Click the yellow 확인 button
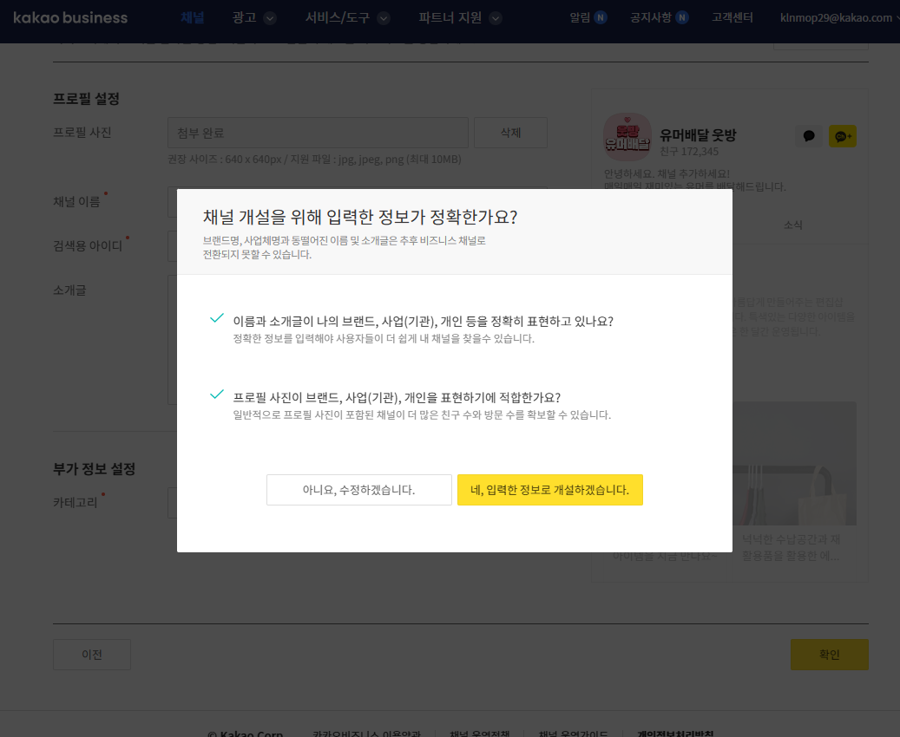The image size is (900, 737). (x=830, y=655)
